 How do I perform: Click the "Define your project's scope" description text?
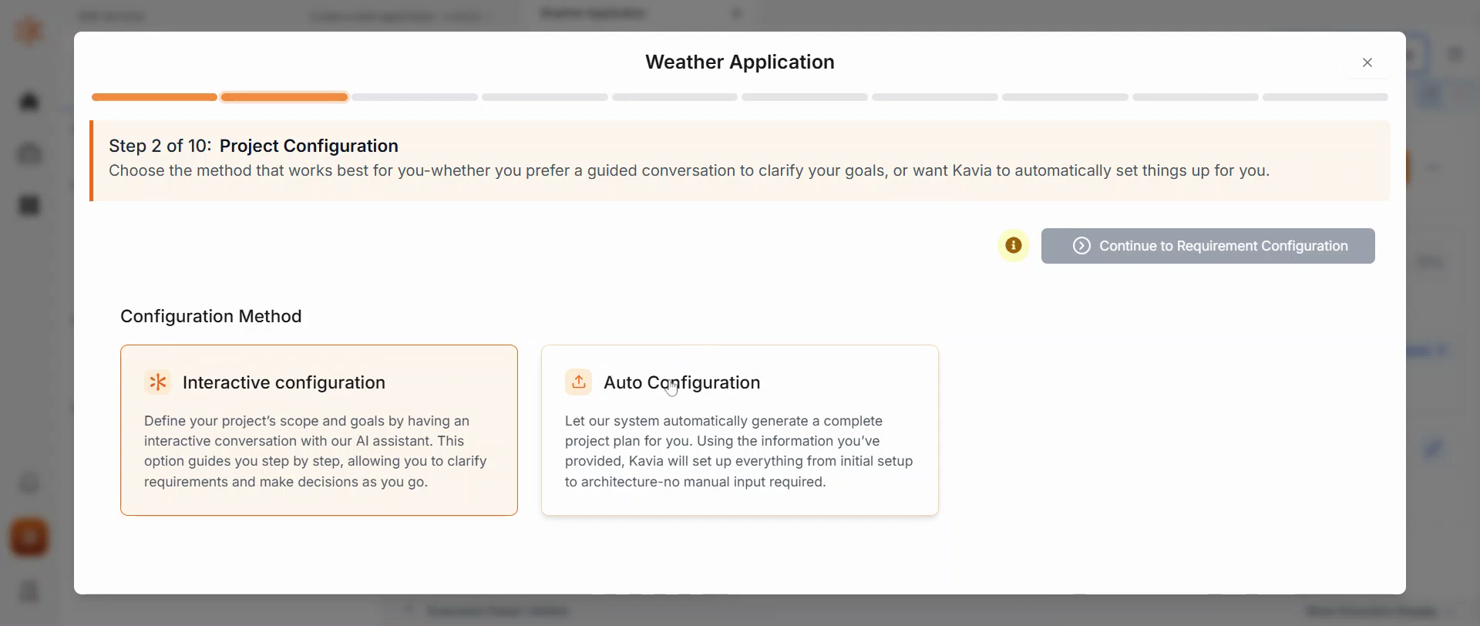(315, 451)
